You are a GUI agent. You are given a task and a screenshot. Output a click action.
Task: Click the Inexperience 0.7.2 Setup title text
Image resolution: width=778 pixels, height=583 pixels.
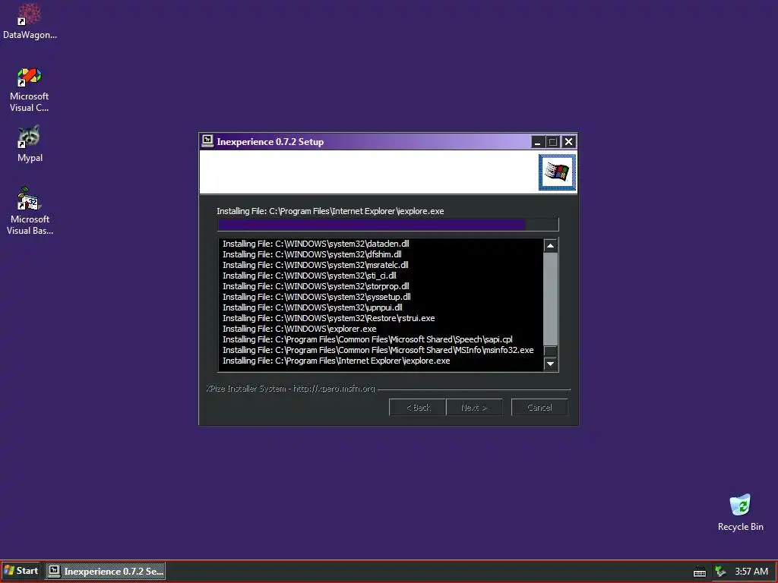click(270, 142)
